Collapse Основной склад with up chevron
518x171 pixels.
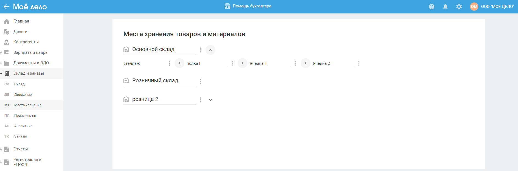pyautogui.click(x=210, y=50)
